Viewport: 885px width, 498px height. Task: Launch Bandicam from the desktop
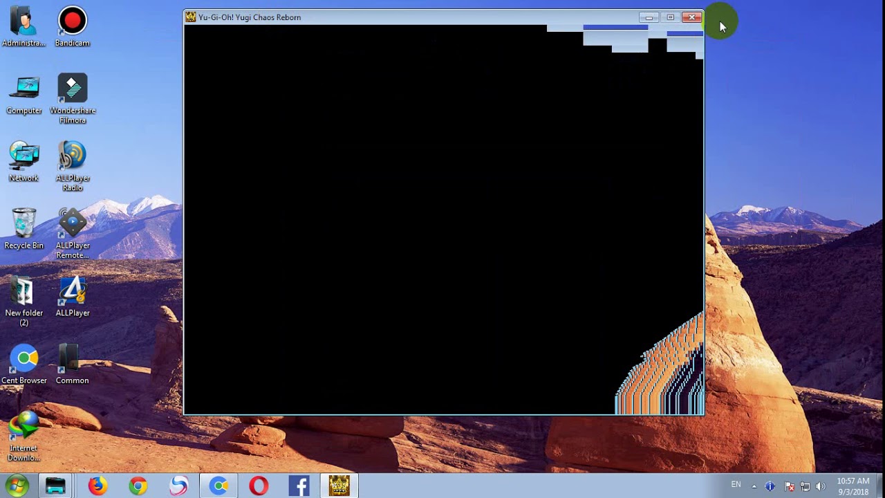point(73,26)
